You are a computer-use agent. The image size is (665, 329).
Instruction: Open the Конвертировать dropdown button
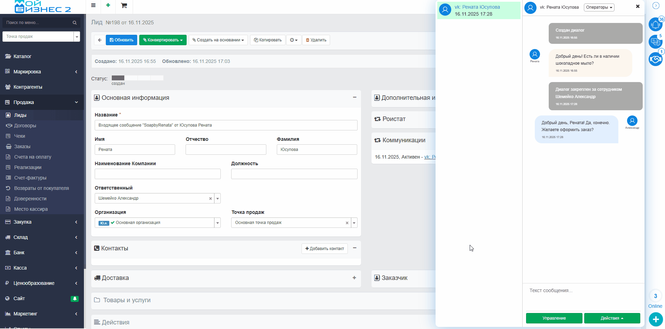163,40
